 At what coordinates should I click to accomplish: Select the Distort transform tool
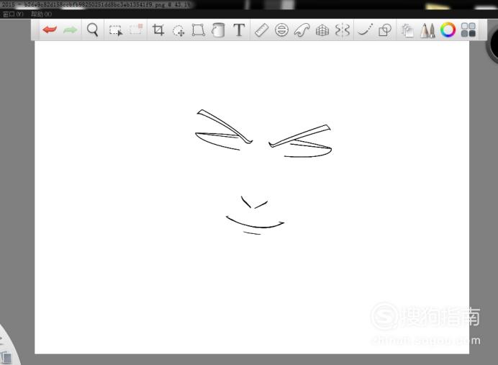point(198,30)
